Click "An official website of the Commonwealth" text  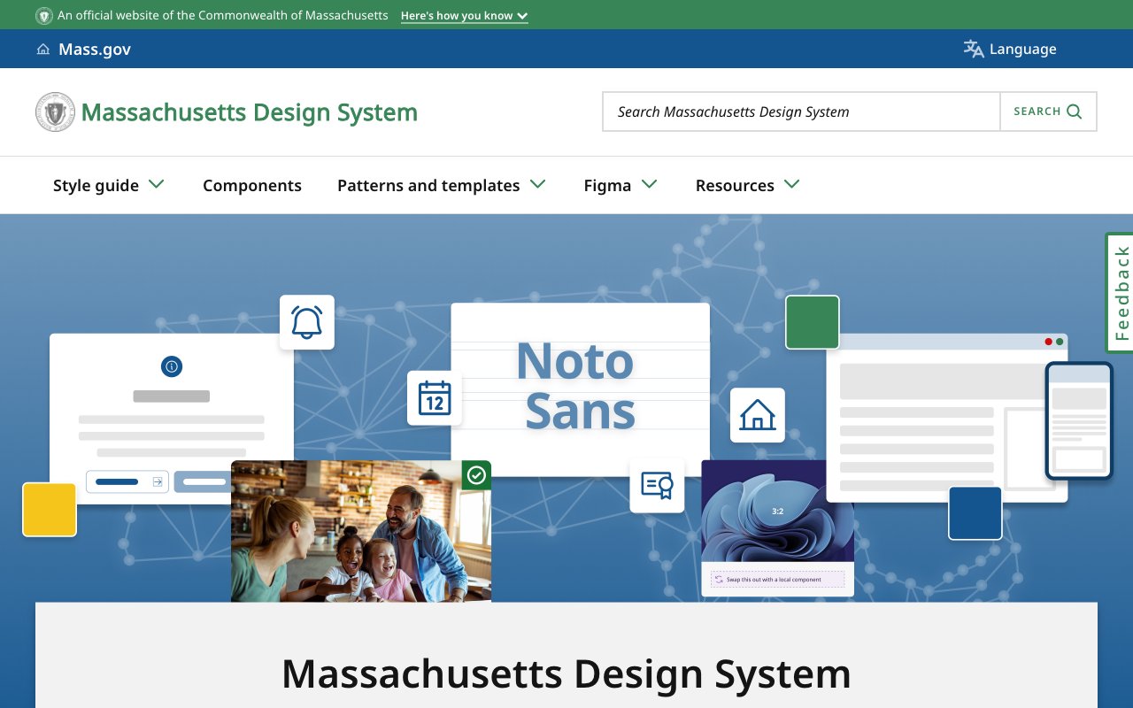click(223, 16)
